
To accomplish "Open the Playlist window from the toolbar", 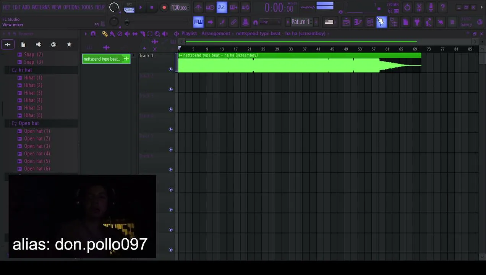I will (x=346, y=22).
